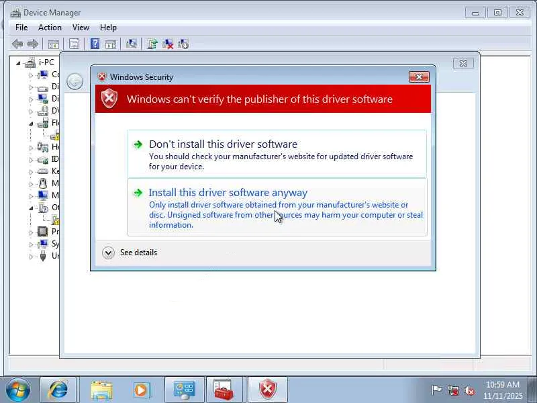Click the action pane toolbar icon beside Help
This screenshot has height=403, width=537.
pos(110,44)
